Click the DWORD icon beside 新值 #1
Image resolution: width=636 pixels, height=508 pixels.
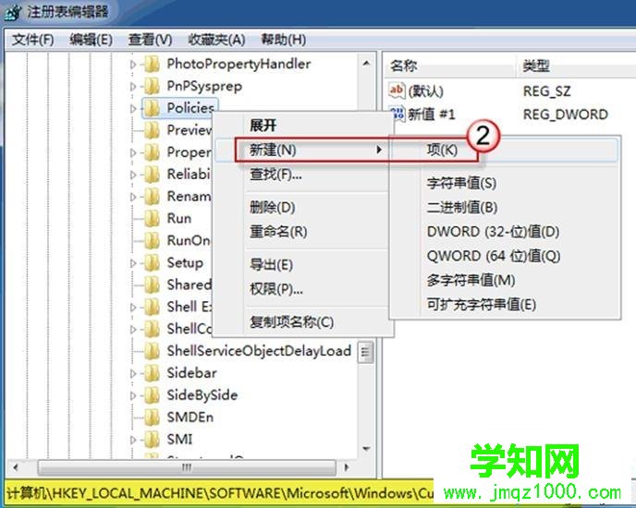tap(397, 114)
